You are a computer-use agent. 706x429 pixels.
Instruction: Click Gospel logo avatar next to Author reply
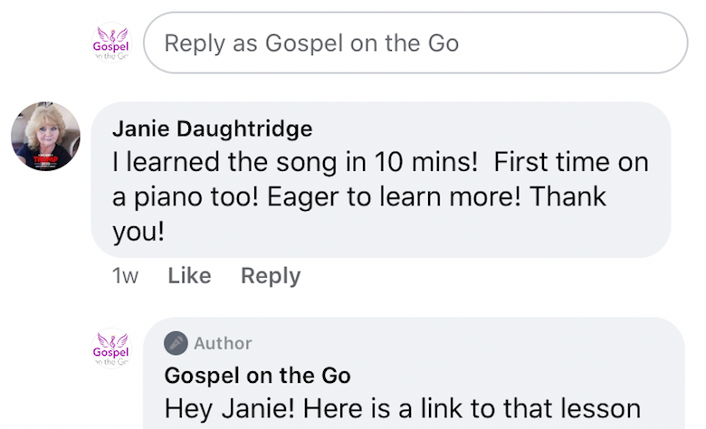click(x=111, y=348)
